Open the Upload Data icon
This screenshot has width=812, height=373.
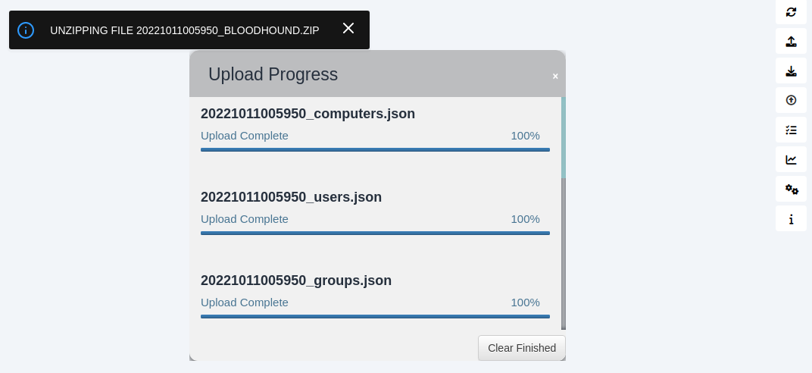tap(791, 100)
